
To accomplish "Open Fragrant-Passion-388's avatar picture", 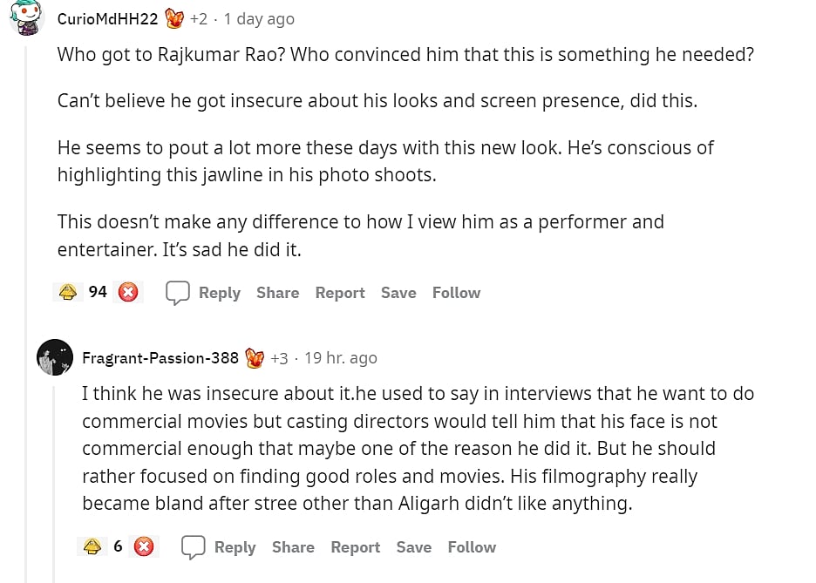I will [55, 357].
